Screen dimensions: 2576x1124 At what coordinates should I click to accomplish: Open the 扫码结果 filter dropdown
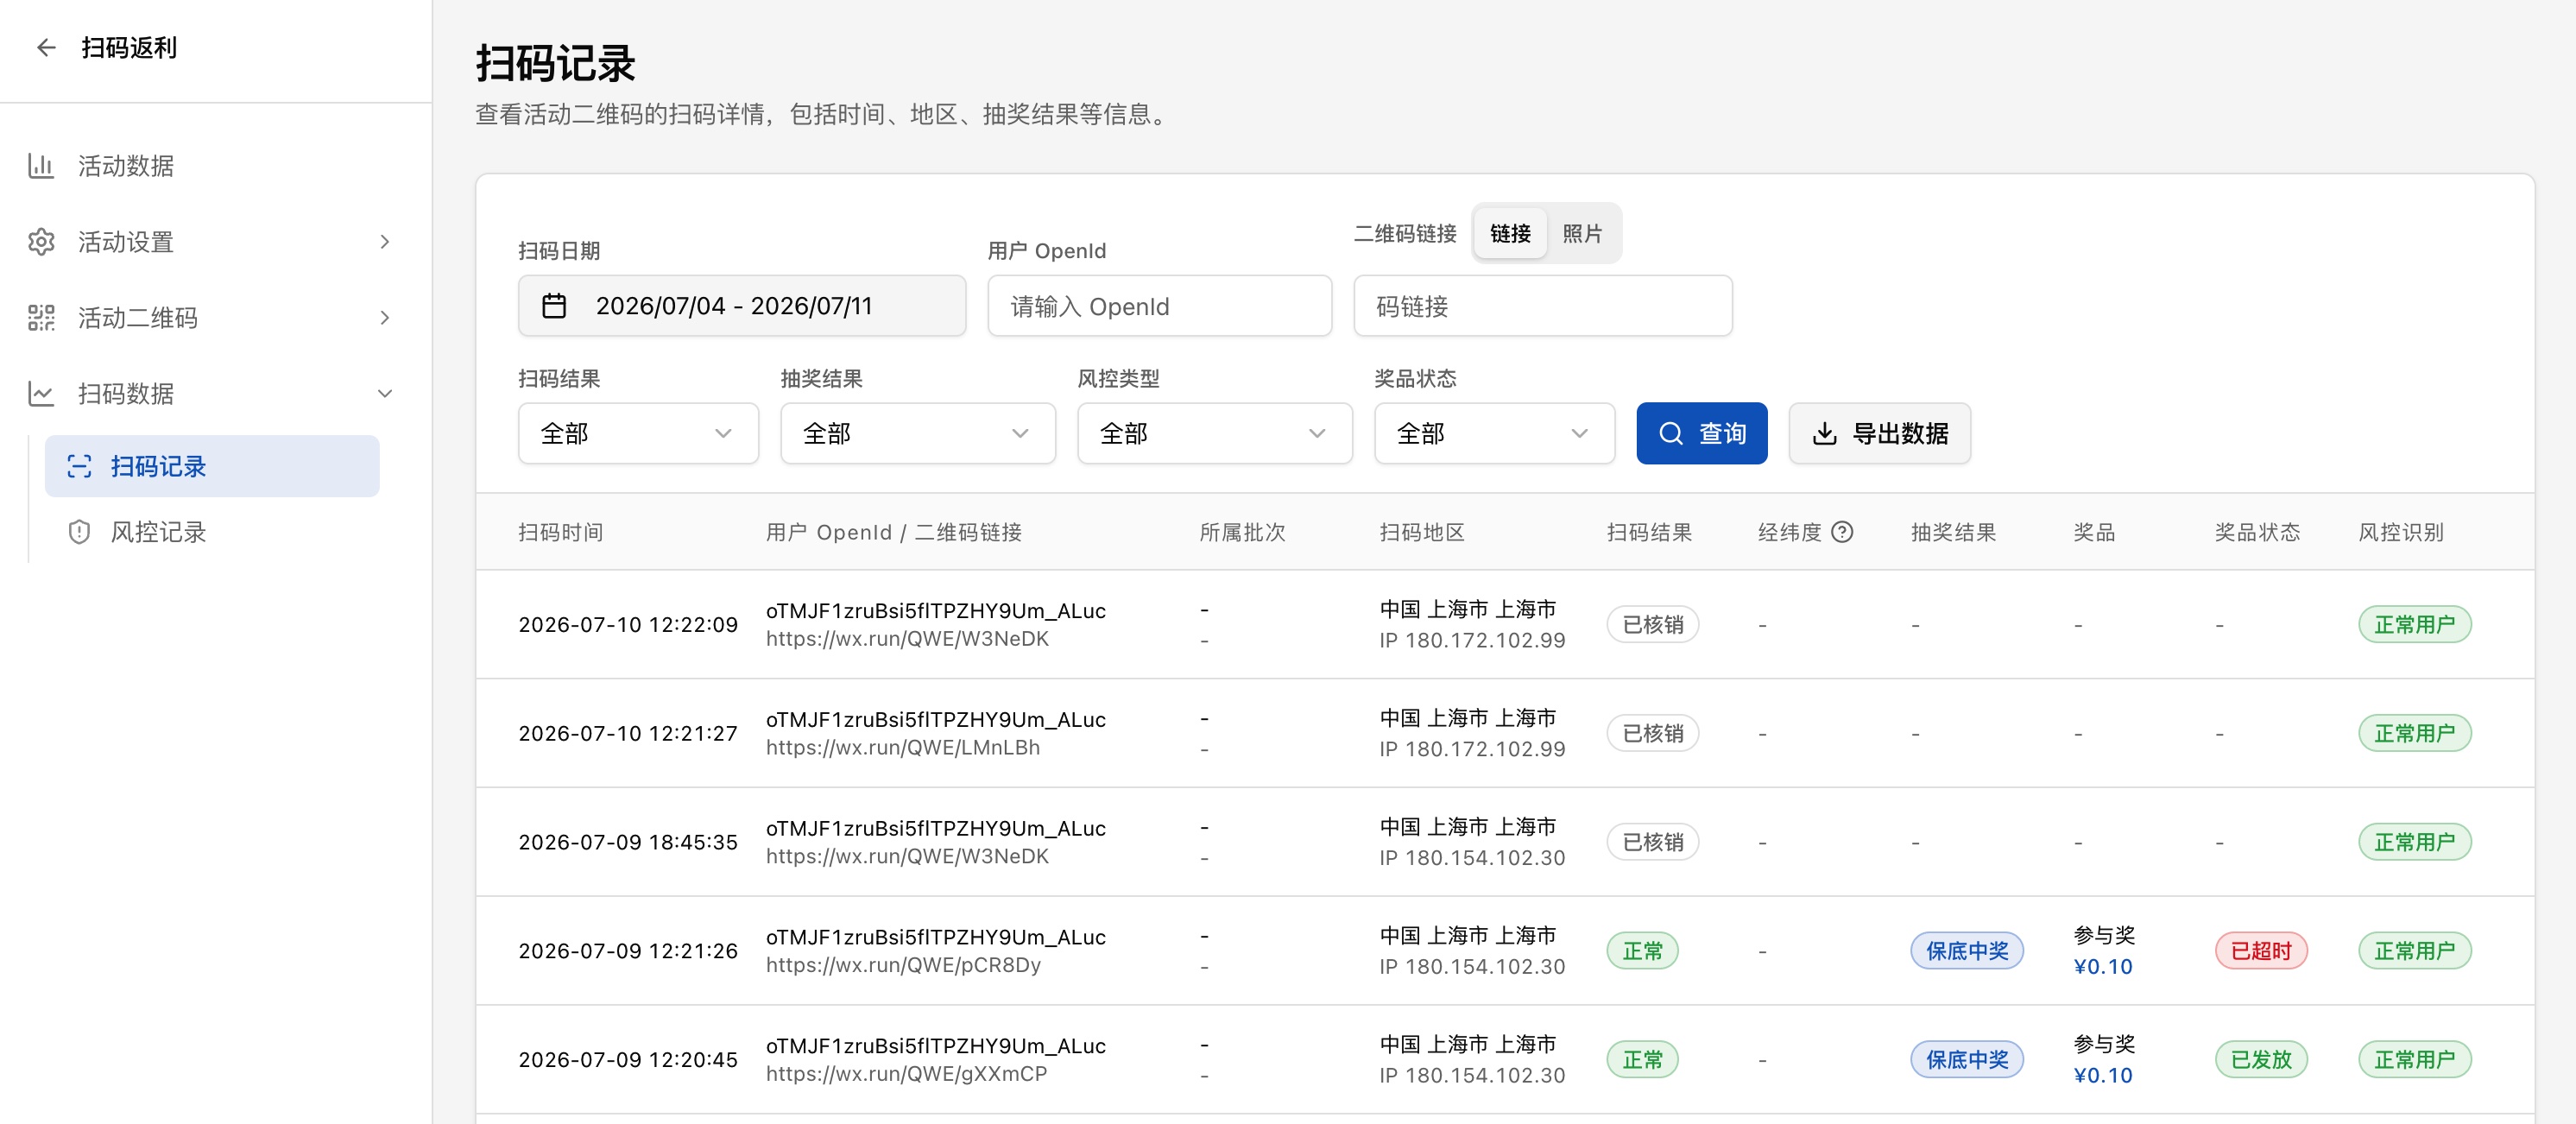(638, 433)
